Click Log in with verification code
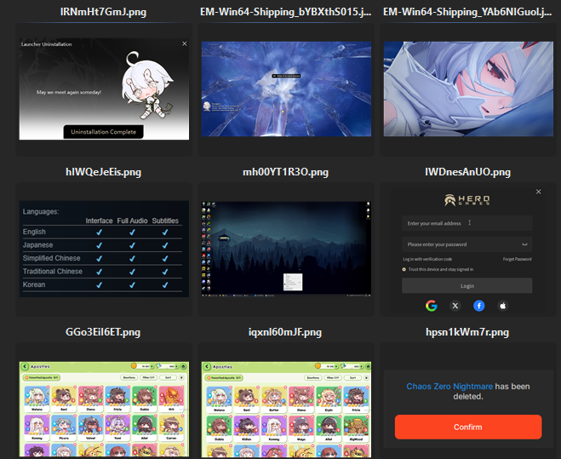Image resolution: width=561 pixels, height=459 pixels. pos(427,259)
